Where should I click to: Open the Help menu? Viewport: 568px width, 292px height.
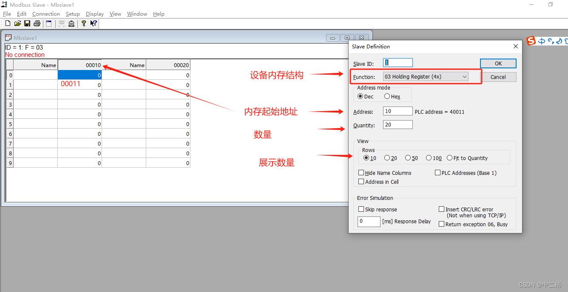(x=159, y=14)
